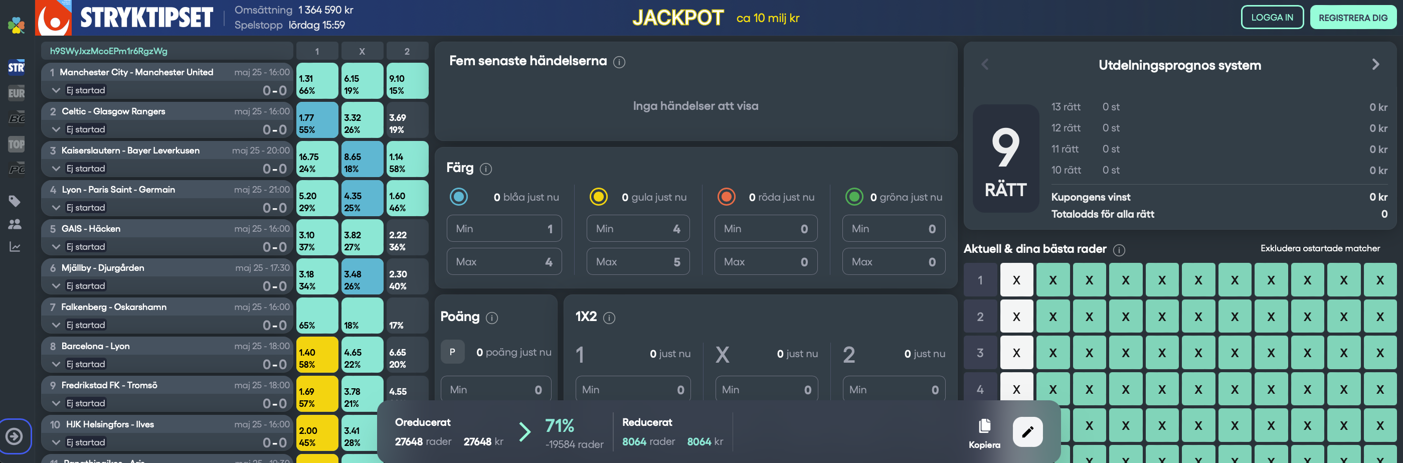Screen dimensions: 1403x463
Task: Expand the Manchester City - Manchester United match details
Action: (x=56, y=90)
